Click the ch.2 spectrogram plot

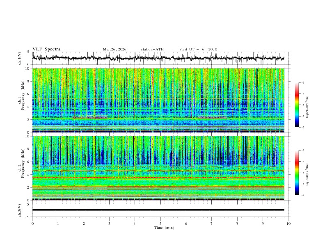[x=158, y=168]
